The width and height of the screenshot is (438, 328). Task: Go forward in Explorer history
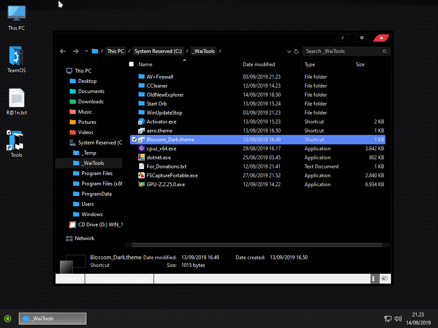76,51
